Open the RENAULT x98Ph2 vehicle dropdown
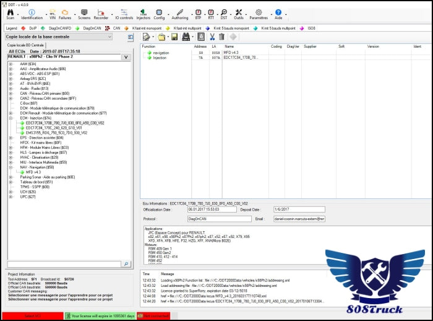The height and width of the screenshot is (321, 433). coord(126,57)
